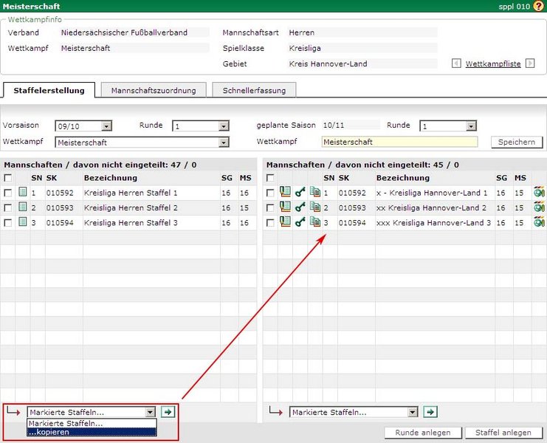The height and width of the screenshot is (443, 547).
Task: Select checkbox for xxx Kreisliga Hannover-Land 3
Action: pos(270,222)
